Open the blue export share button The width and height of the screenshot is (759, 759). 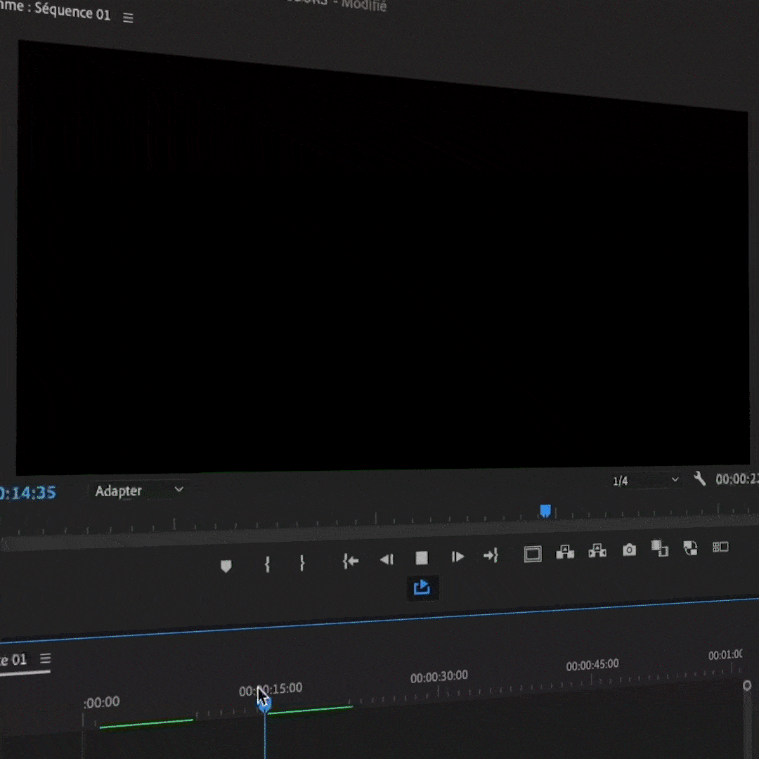422,588
